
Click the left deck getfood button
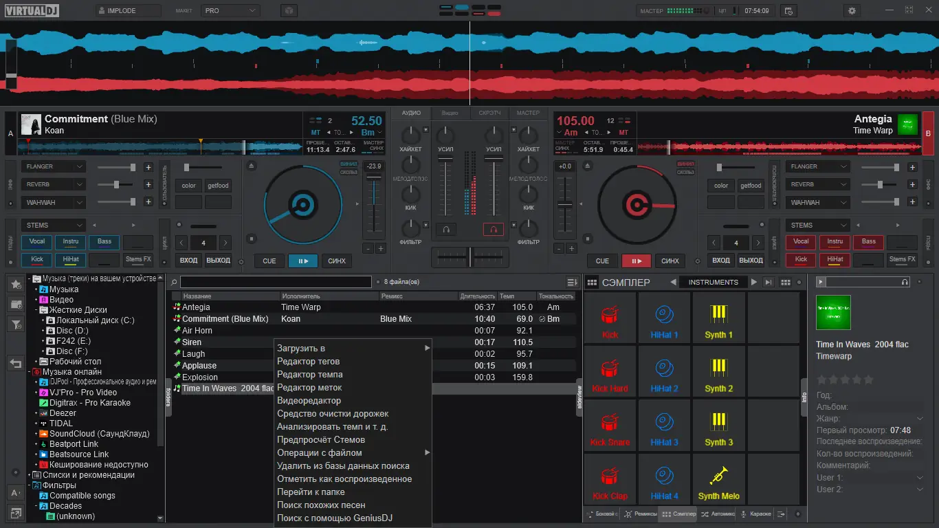(x=218, y=186)
